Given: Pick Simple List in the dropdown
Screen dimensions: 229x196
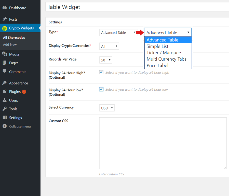Looking at the screenshot, I should coord(157,46).
